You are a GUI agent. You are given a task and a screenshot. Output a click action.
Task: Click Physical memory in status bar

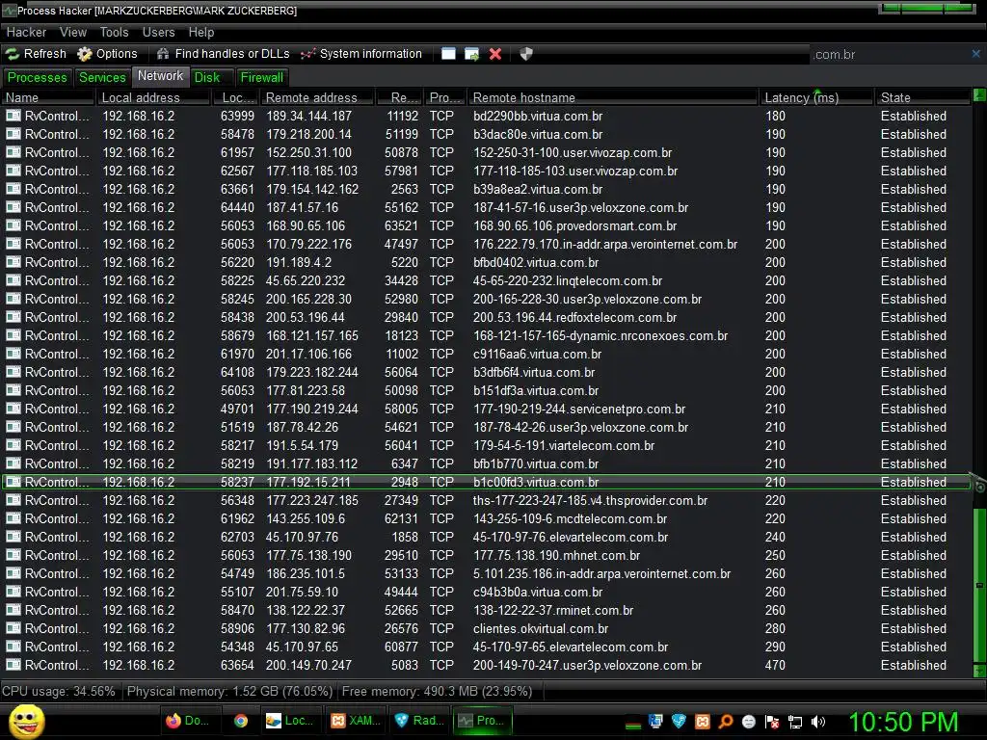229,691
